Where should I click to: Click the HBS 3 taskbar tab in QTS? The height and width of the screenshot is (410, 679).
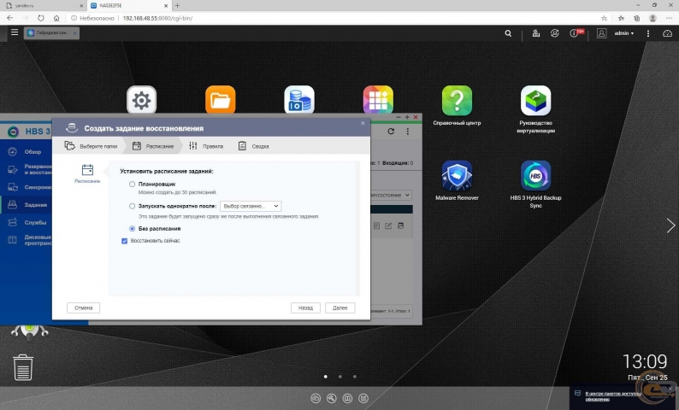tap(51, 32)
